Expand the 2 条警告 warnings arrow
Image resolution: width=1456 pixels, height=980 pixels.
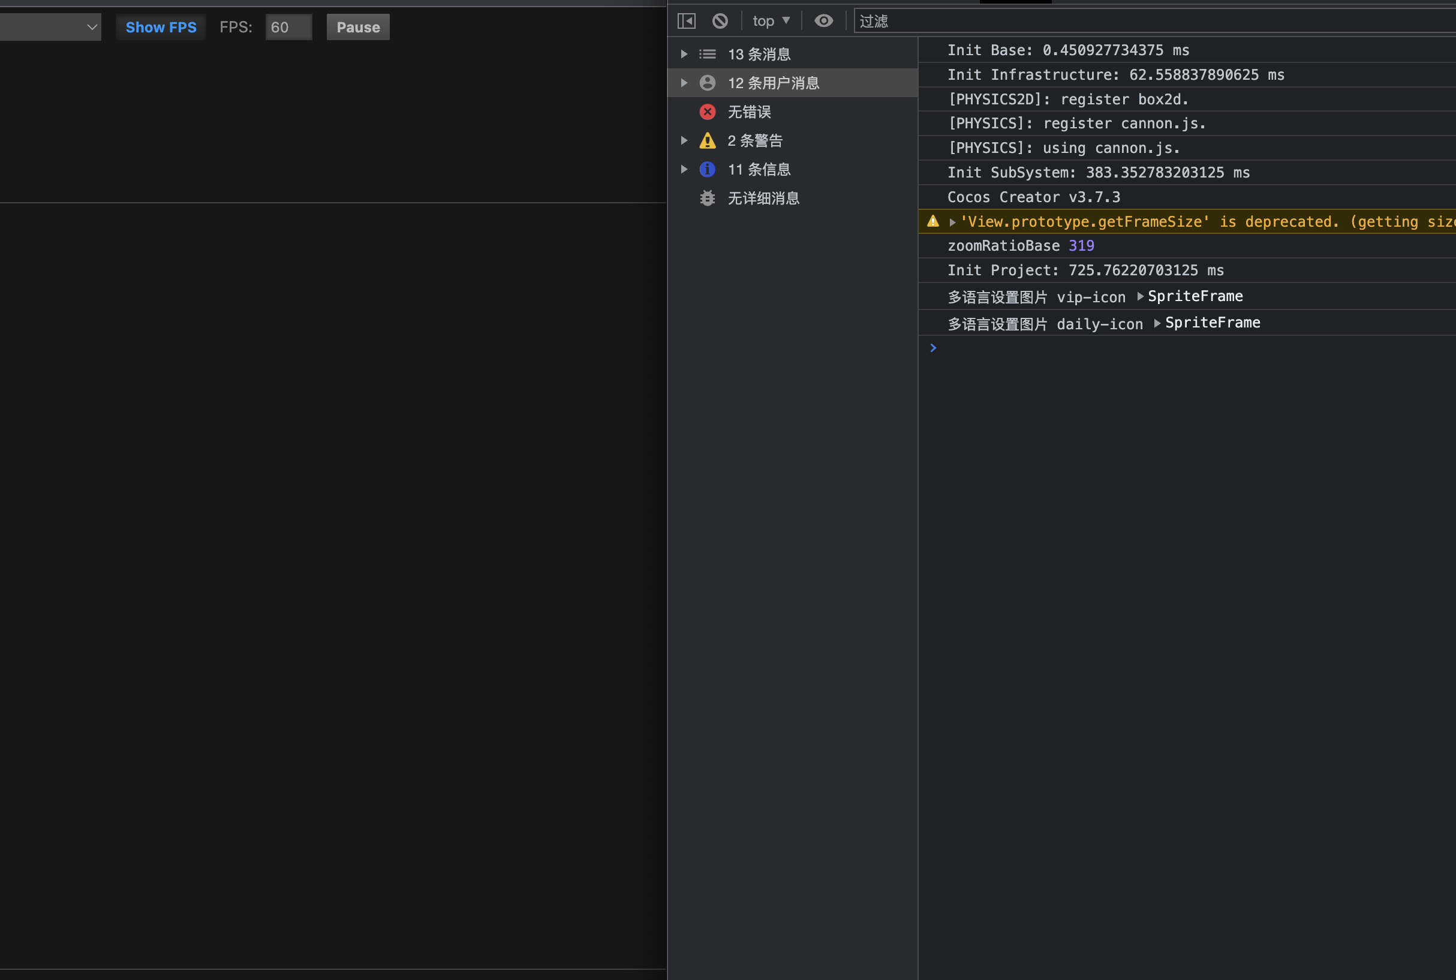click(x=684, y=140)
